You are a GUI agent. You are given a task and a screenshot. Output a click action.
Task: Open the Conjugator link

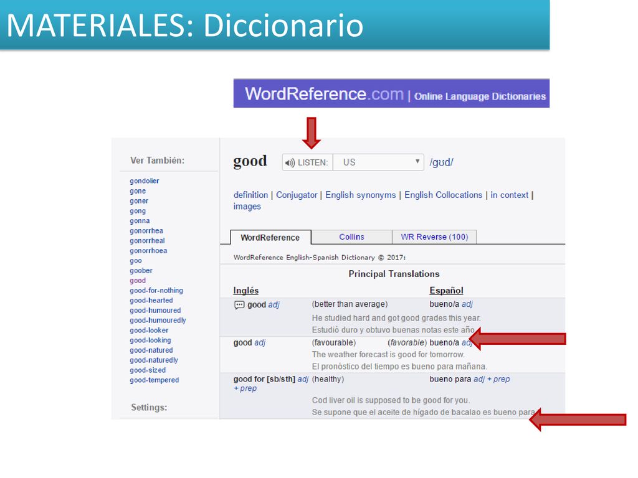(x=297, y=195)
